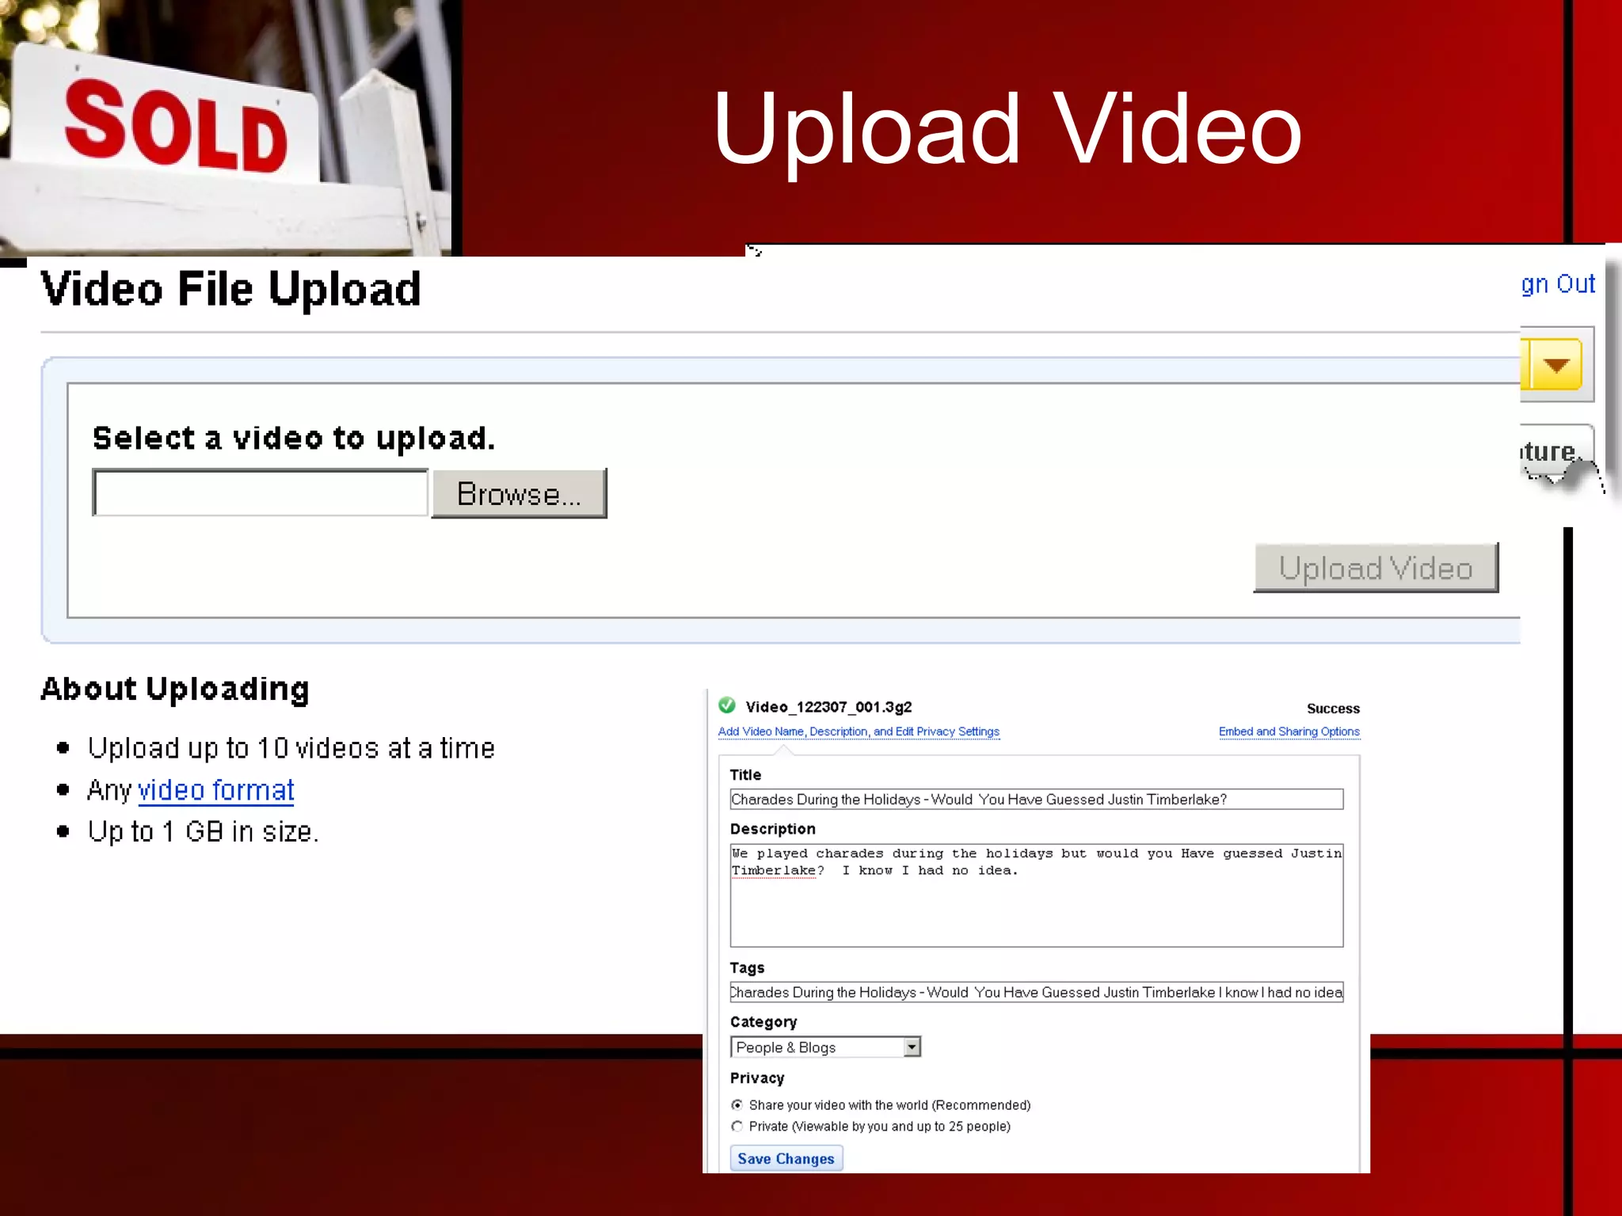Click the Browse... button
The image size is (1622, 1216).
pyautogui.click(x=520, y=493)
